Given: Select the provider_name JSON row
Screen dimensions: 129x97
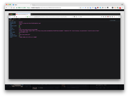Looking at the screenshot, I should [x=64, y=22].
